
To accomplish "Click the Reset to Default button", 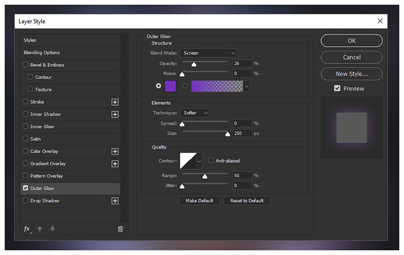I will click(247, 200).
